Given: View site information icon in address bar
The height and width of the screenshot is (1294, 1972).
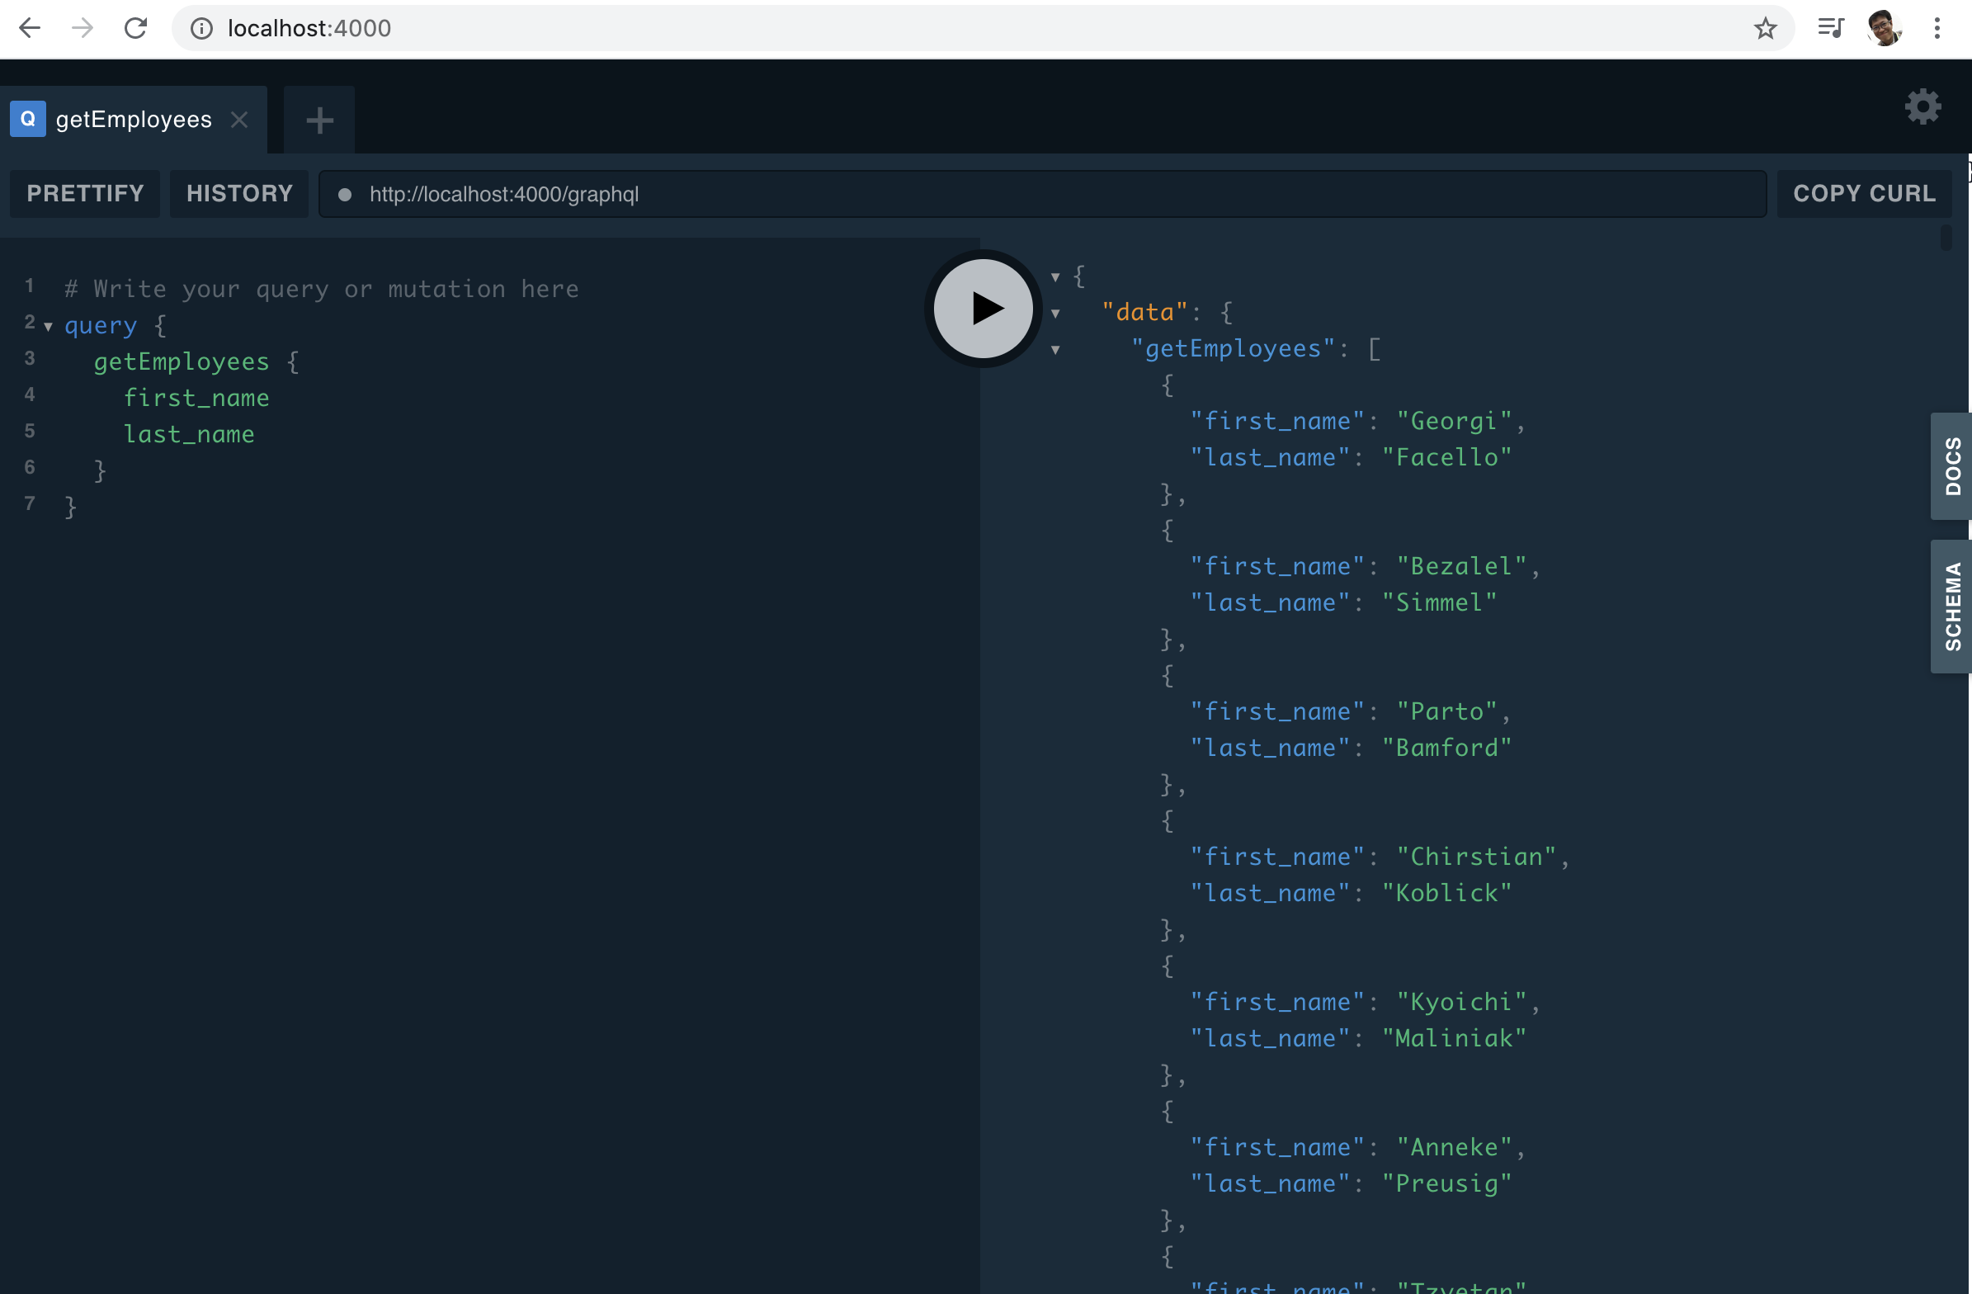Looking at the screenshot, I should click(x=201, y=28).
